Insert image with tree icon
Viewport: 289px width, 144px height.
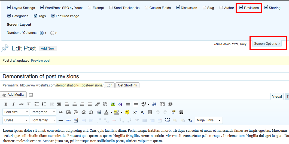[113, 104]
